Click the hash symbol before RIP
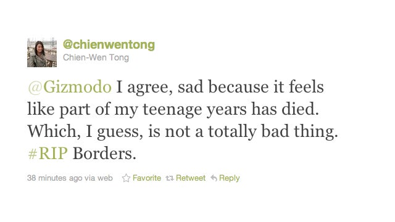 pyautogui.click(x=33, y=154)
